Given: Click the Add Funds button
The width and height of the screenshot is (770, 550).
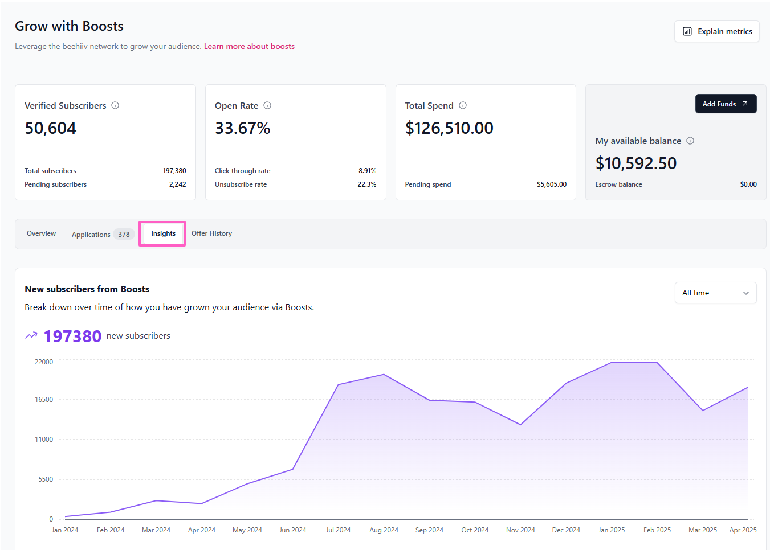Looking at the screenshot, I should pos(725,104).
